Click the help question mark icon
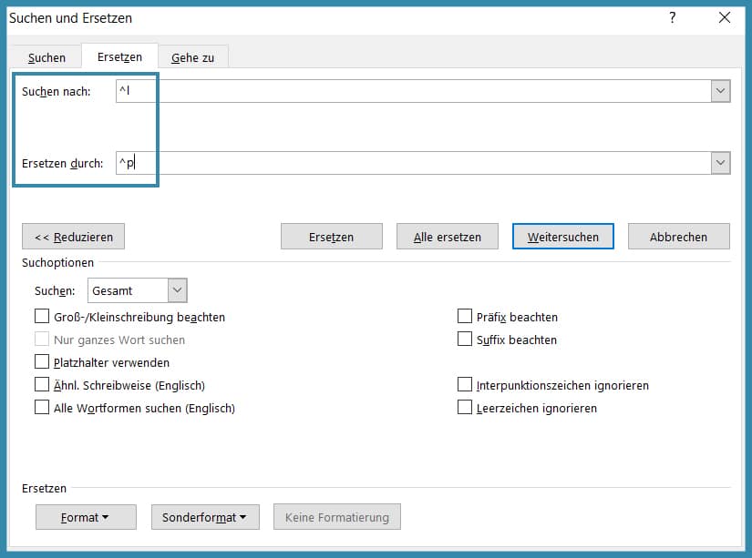 click(672, 17)
